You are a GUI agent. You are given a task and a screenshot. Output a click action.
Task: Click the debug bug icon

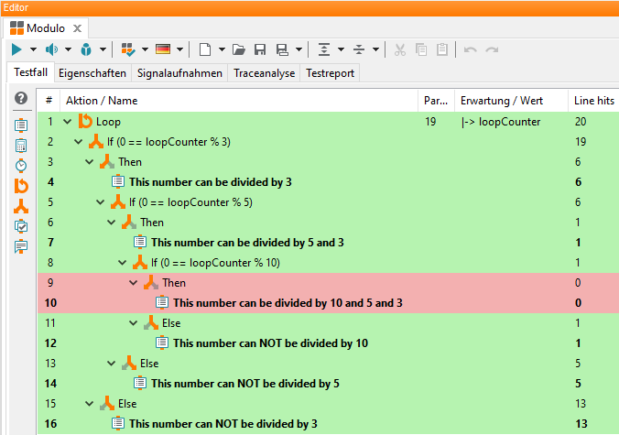click(x=86, y=49)
